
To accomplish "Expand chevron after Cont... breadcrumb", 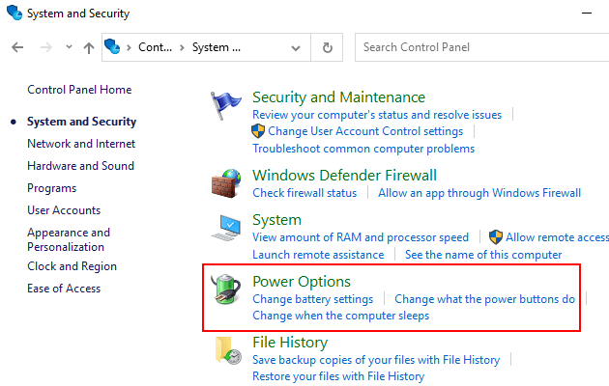I will click(182, 47).
